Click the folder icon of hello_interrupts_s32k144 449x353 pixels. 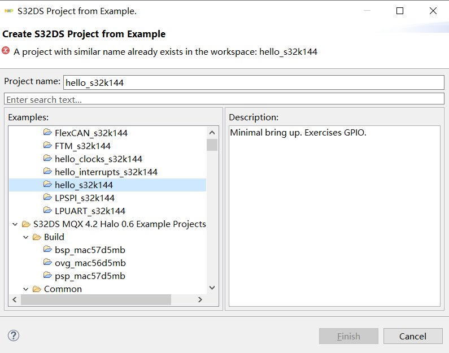pyautogui.click(x=47, y=172)
